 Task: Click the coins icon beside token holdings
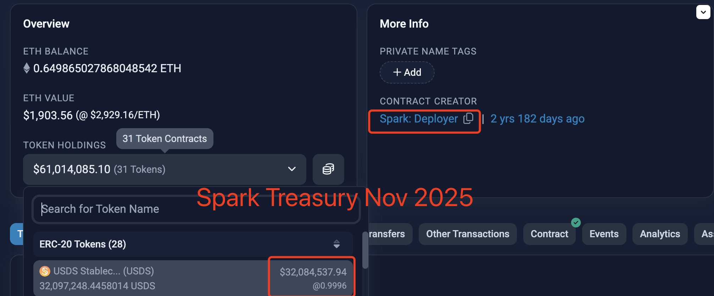pos(328,169)
